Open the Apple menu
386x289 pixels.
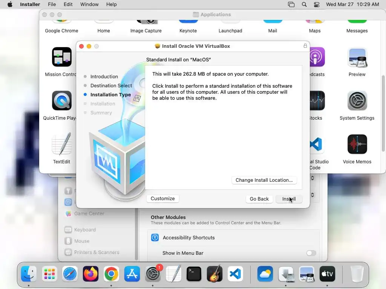[x=10, y=5]
